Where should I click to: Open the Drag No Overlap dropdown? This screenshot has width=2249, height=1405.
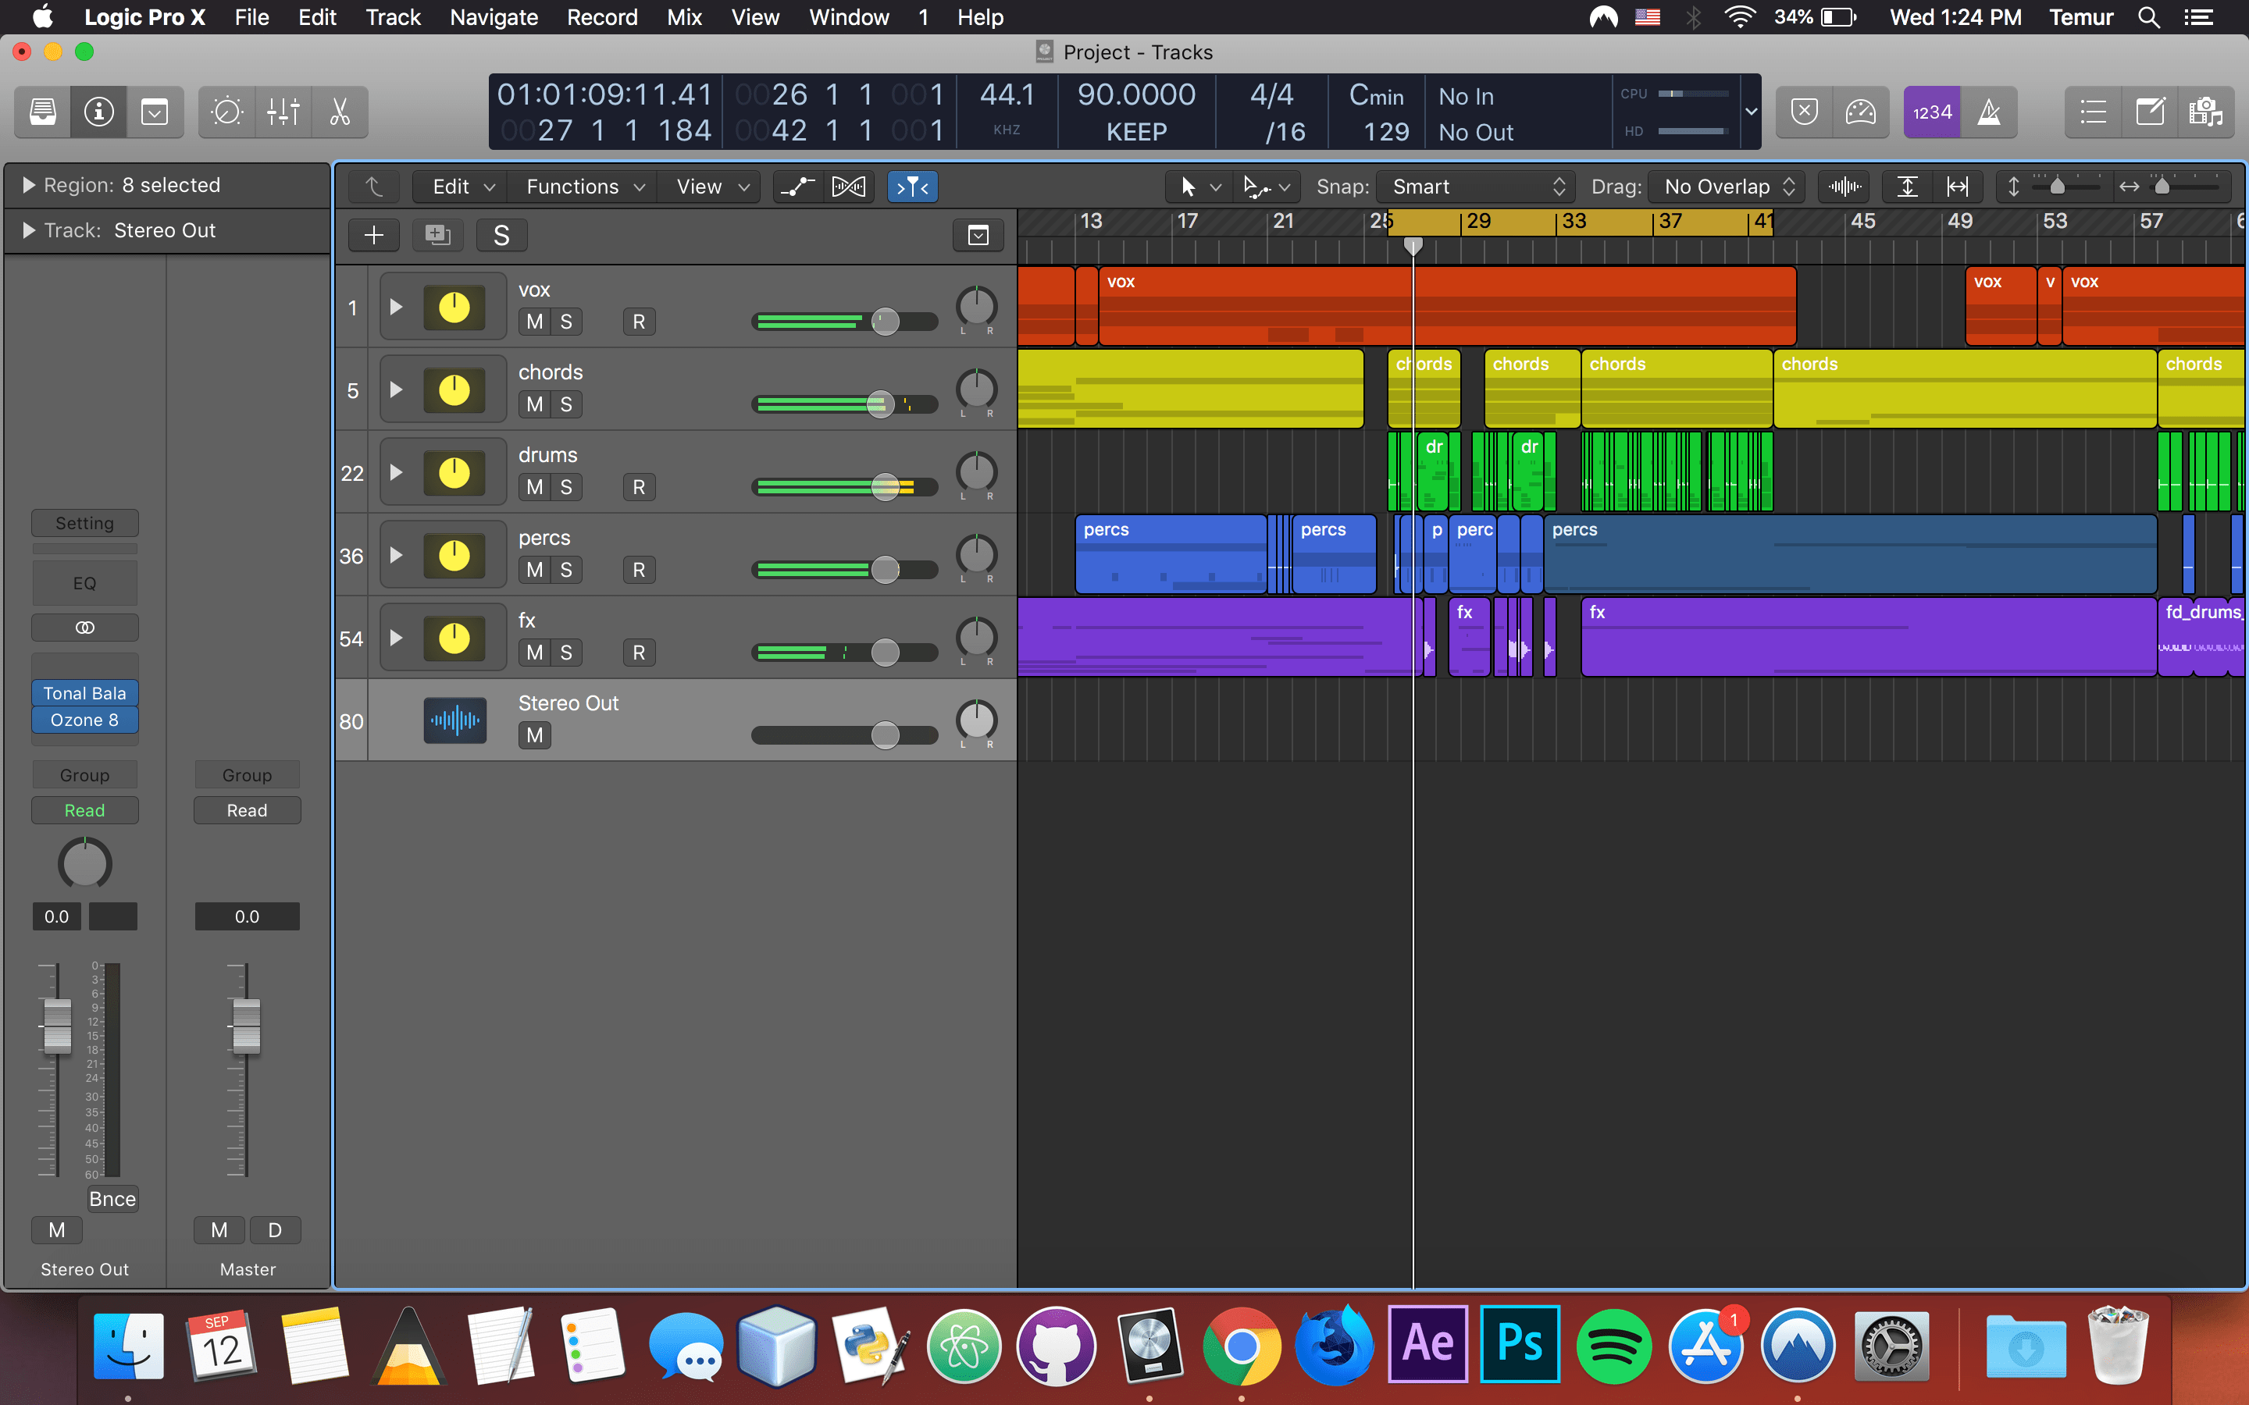coord(1725,186)
